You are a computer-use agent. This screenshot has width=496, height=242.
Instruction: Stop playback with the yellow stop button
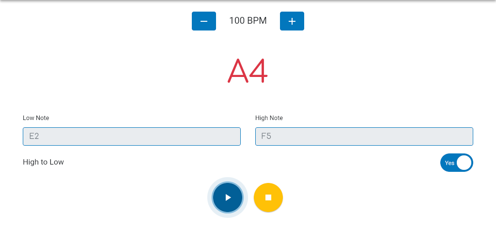coord(268,197)
